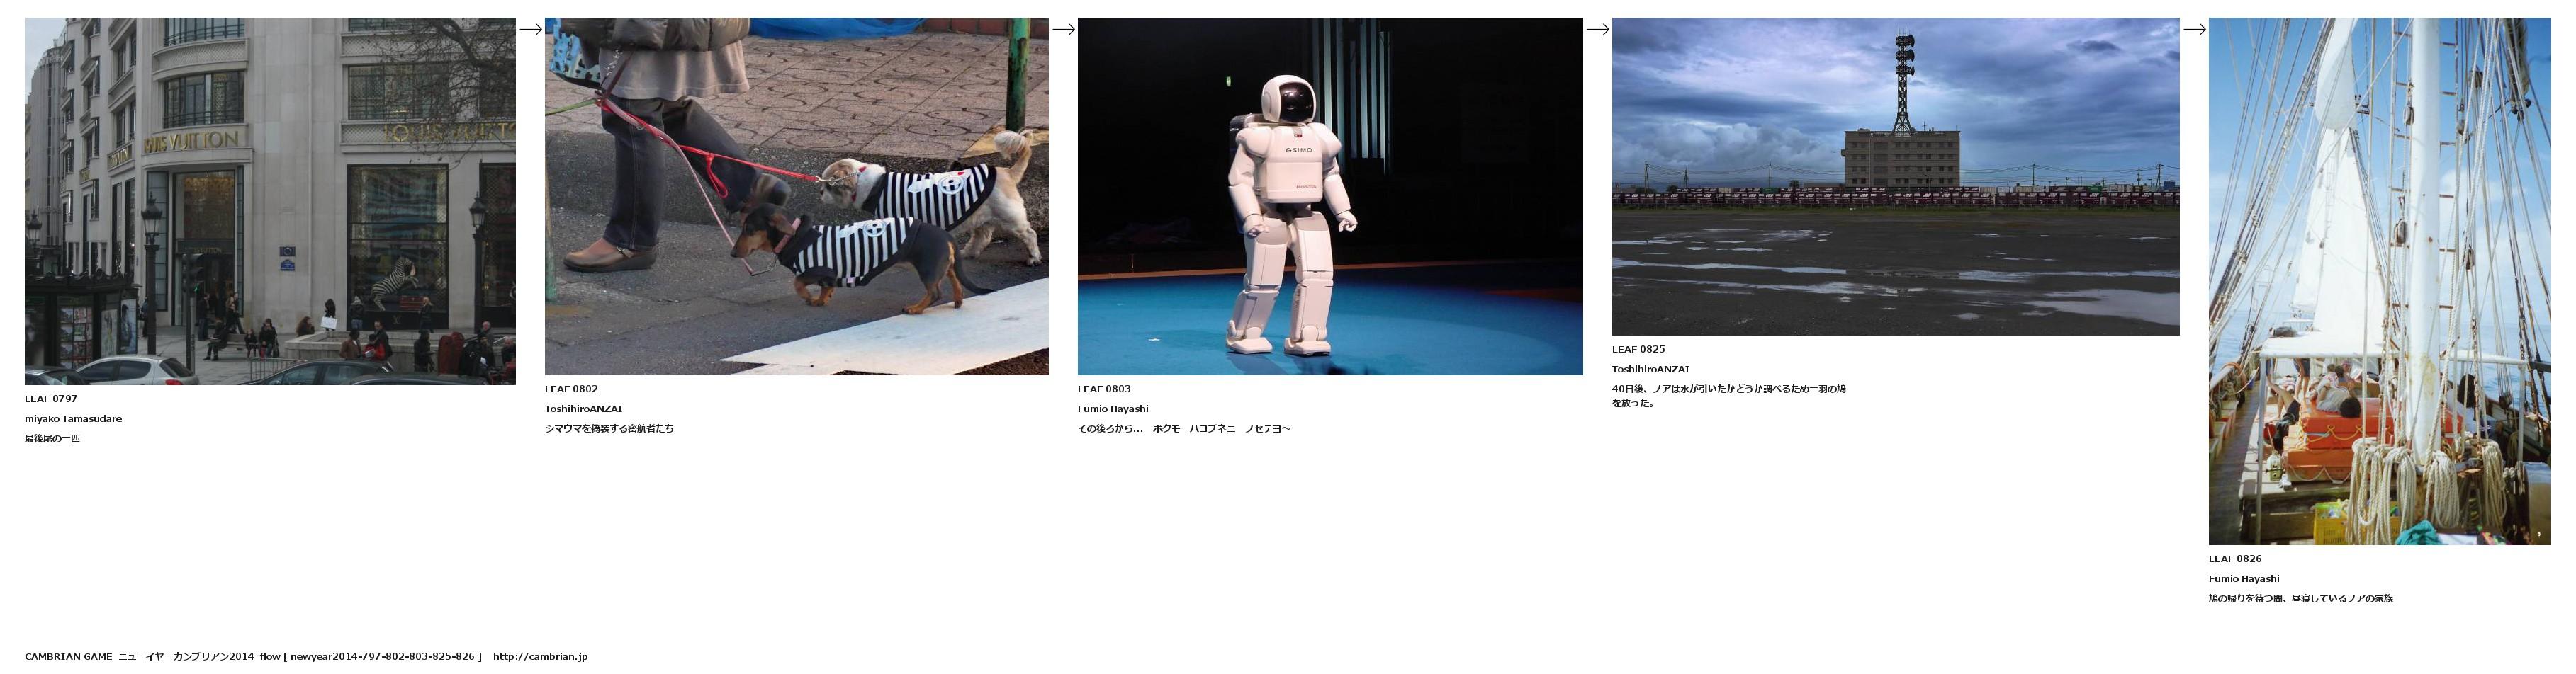Open the Louis Vuitton storefront photo
The height and width of the screenshot is (674, 2576).
[x=270, y=200]
